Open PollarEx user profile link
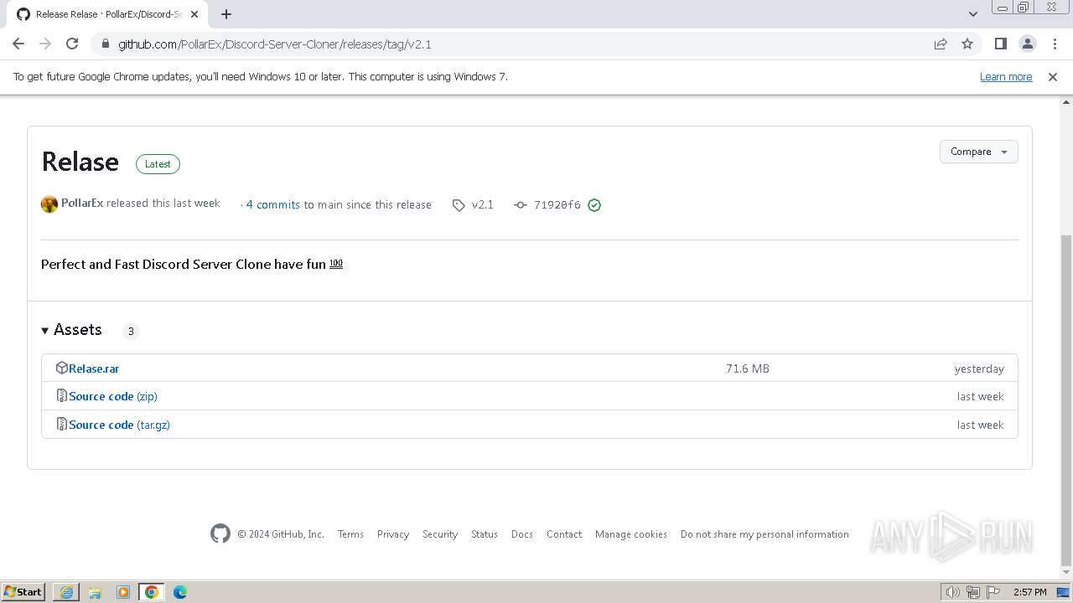 pyautogui.click(x=82, y=204)
